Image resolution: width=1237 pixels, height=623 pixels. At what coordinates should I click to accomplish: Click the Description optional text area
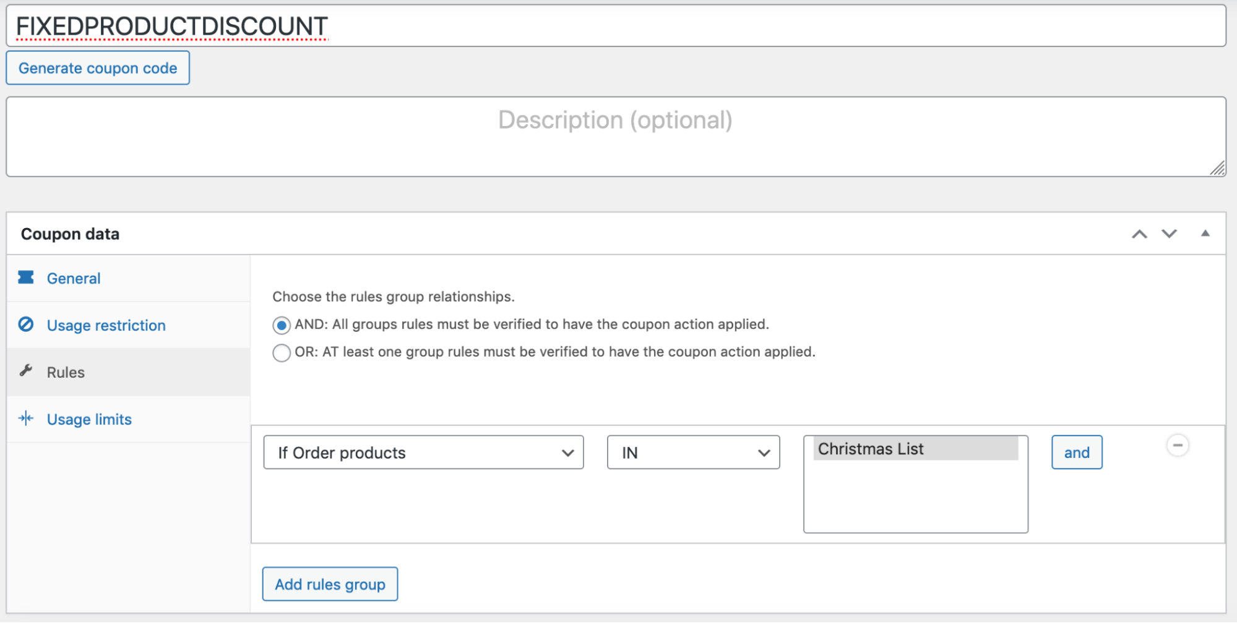pos(616,136)
